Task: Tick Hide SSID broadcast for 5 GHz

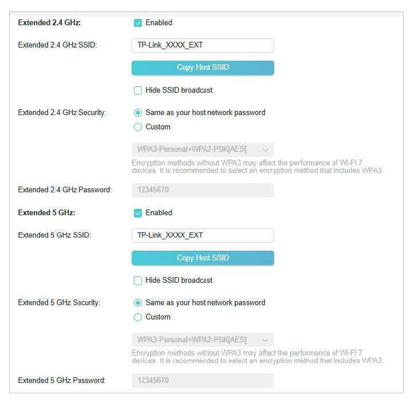Action: coord(138,280)
